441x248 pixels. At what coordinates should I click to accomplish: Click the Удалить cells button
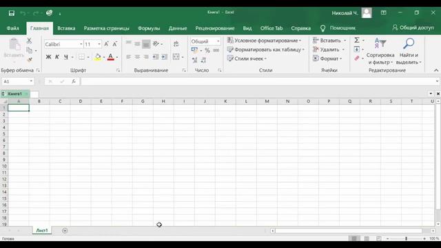click(x=326, y=50)
